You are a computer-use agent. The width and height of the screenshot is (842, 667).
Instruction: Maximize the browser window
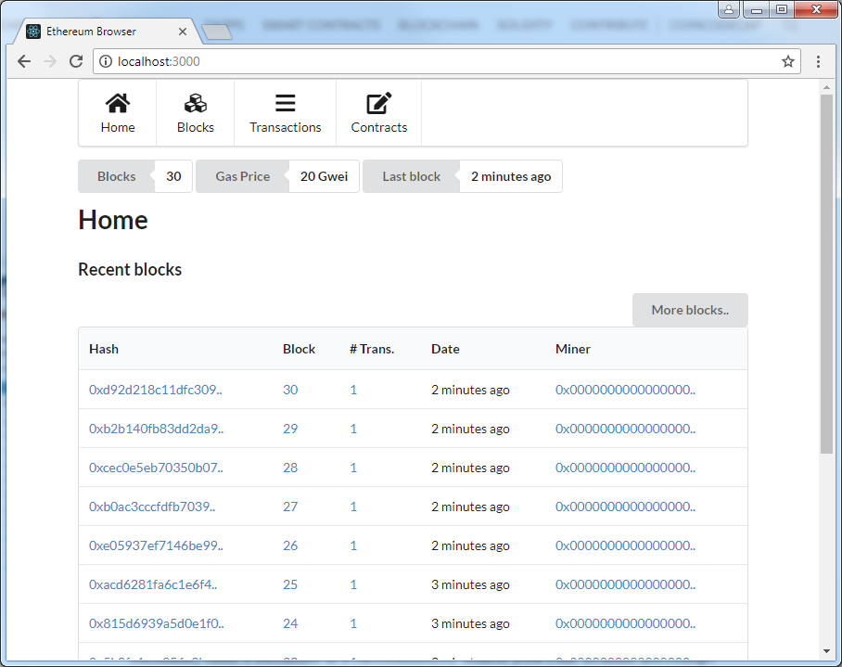pyautogui.click(x=782, y=9)
